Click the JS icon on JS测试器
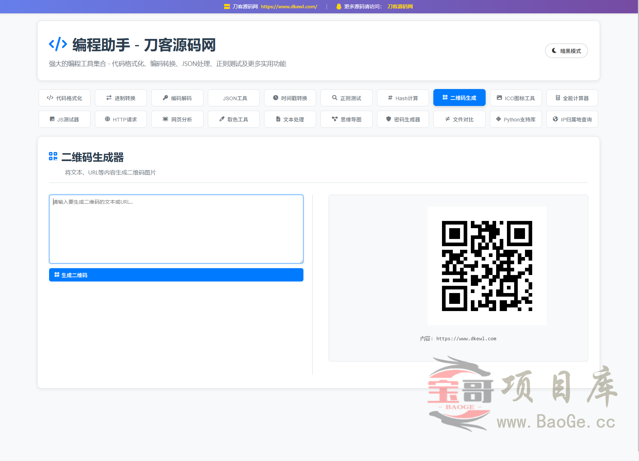Image resolution: width=639 pixels, height=461 pixels. tap(52, 119)
